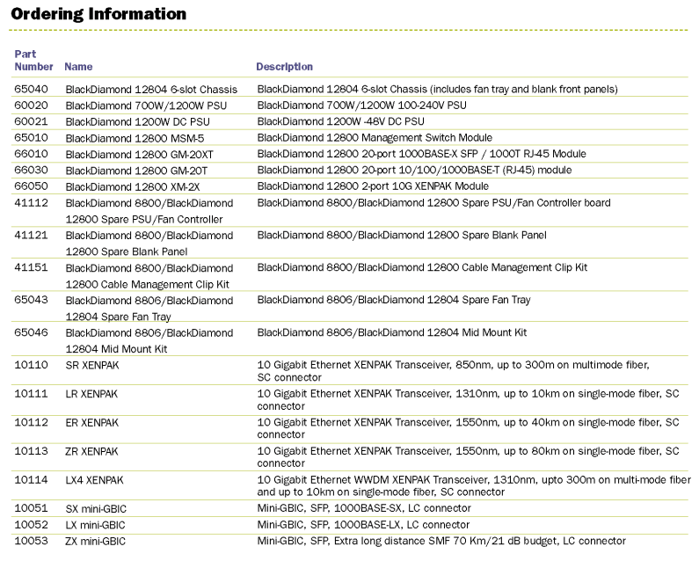Click the 1550nm up to 40km description
The image size is (699, 561).
point(468,428)
